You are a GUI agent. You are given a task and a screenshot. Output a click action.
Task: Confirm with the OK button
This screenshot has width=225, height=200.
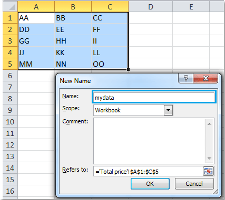(x=150, y=184)
